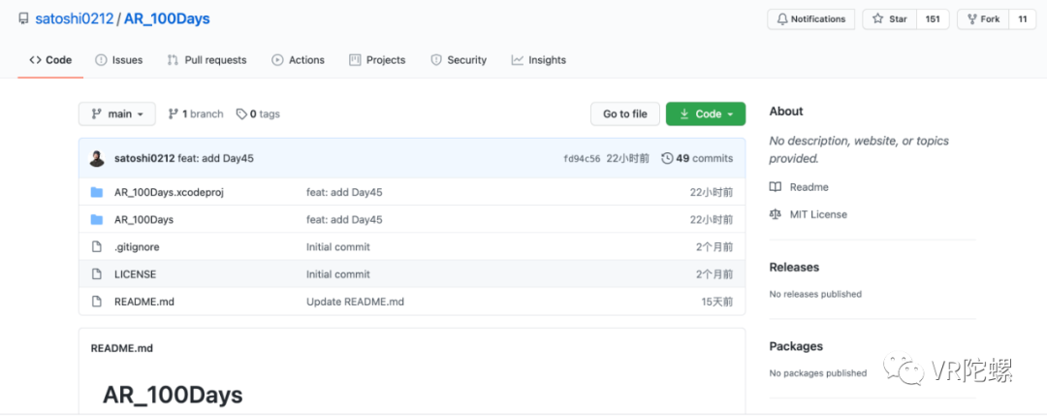1047x416 pixels.
Task: Click the AR_100Days folder icon
Action: click(97, 220)
